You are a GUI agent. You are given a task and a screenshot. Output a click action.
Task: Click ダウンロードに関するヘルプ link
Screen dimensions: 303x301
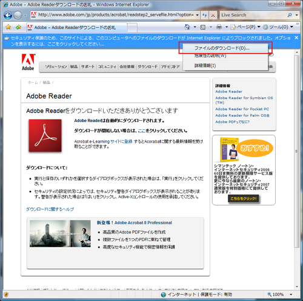[50, 209]
